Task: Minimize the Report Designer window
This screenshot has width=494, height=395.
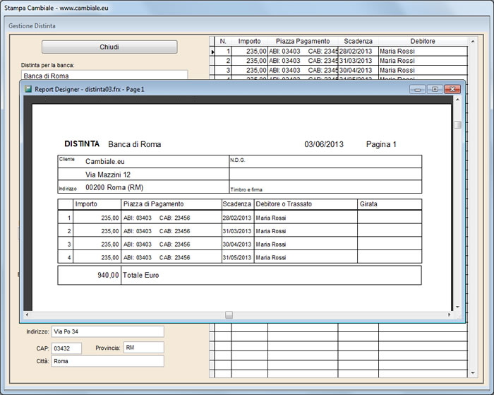Action: tap(418, 89)
